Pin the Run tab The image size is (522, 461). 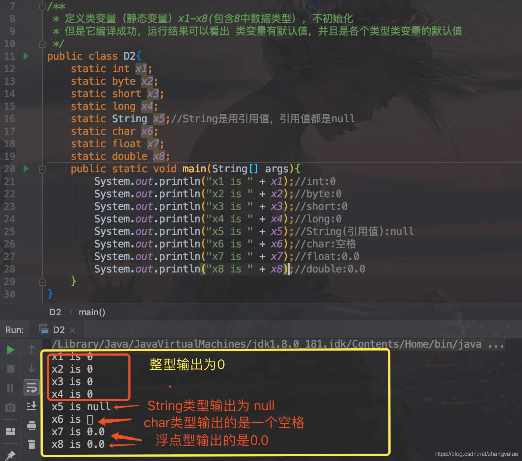tap(10, 455)
